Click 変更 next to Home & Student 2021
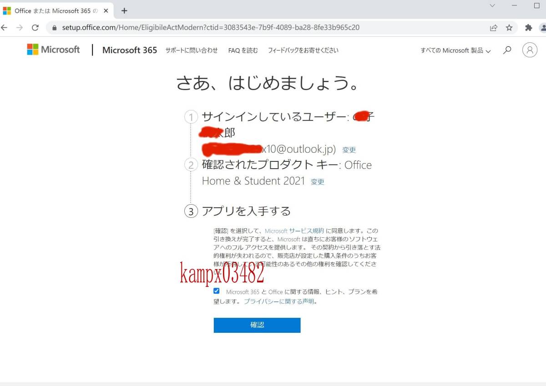 (x=318, y=182)
